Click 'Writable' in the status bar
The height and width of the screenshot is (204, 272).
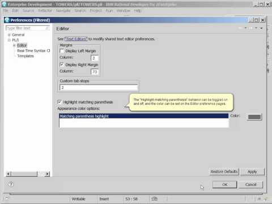pos(78,199)
